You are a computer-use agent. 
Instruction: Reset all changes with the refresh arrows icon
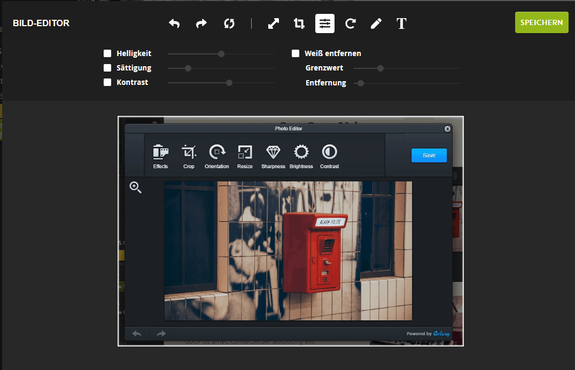click(x=229, y=24)
